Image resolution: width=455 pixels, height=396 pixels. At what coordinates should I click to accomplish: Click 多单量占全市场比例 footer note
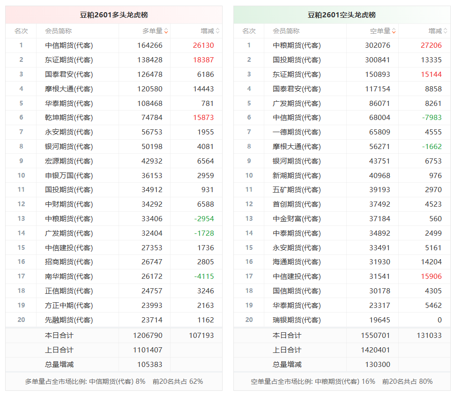(x=114, y=381)
